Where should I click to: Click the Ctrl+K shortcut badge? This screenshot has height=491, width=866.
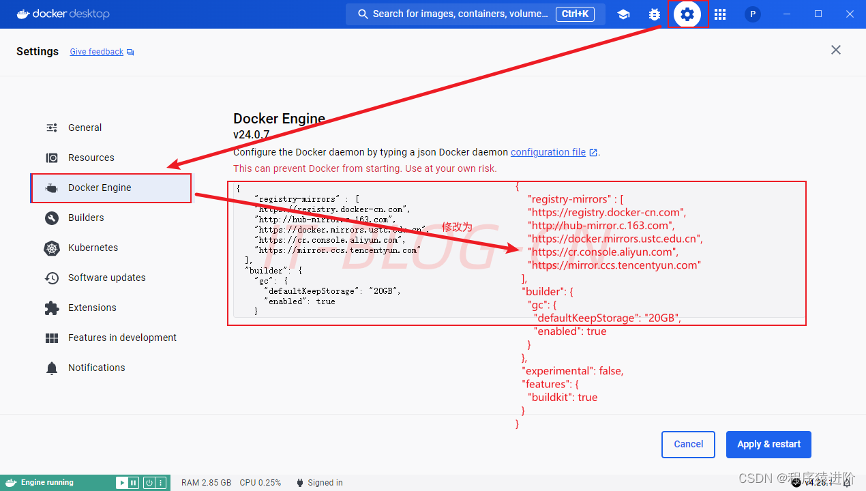pos(576,14)
